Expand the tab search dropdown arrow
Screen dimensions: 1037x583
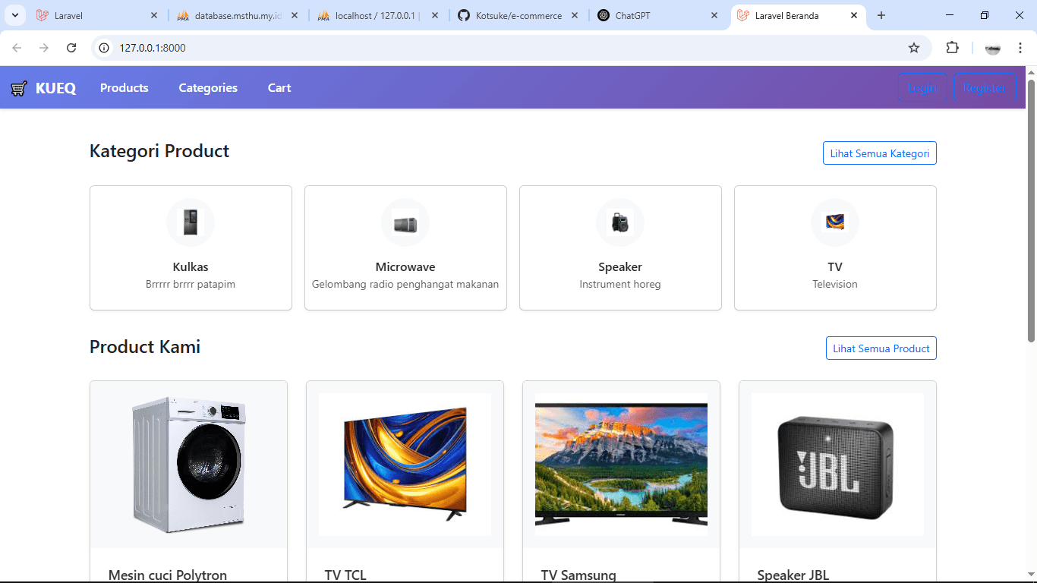14,15
